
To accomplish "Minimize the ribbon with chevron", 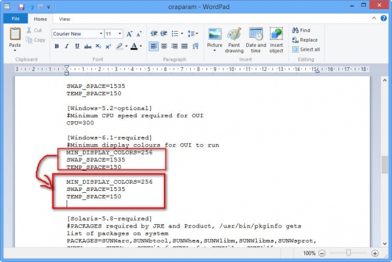I will pos(374,18).
